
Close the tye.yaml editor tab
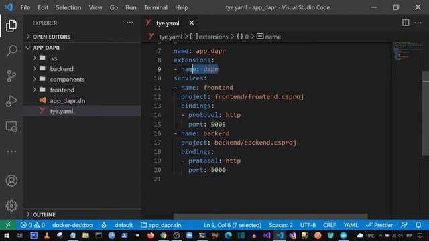point(192,23)
